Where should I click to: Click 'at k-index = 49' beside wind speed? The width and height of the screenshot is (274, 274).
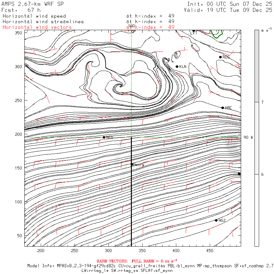point(150,16)
